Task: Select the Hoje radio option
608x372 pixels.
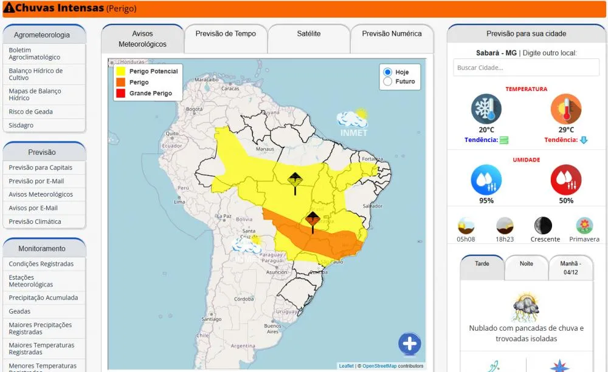Action: [x=387, y=72]
